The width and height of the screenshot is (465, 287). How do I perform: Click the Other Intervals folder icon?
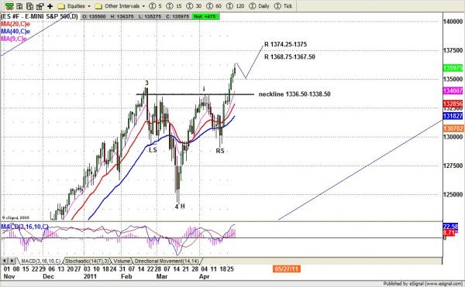(98, 6)
